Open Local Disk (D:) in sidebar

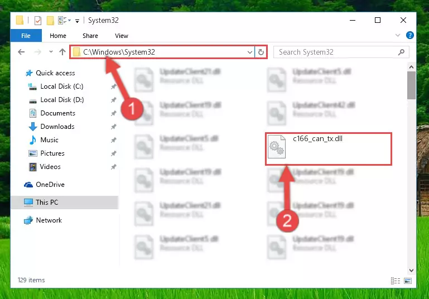pos(62,100)
